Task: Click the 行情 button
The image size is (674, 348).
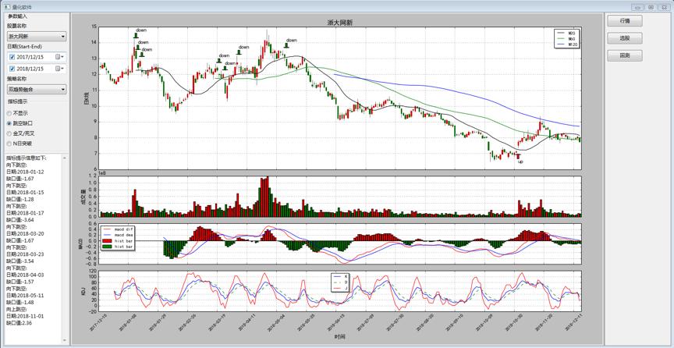Action: coord(624,21)
